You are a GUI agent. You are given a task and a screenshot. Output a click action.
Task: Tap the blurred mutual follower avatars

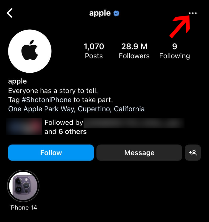tap(24, 127)
